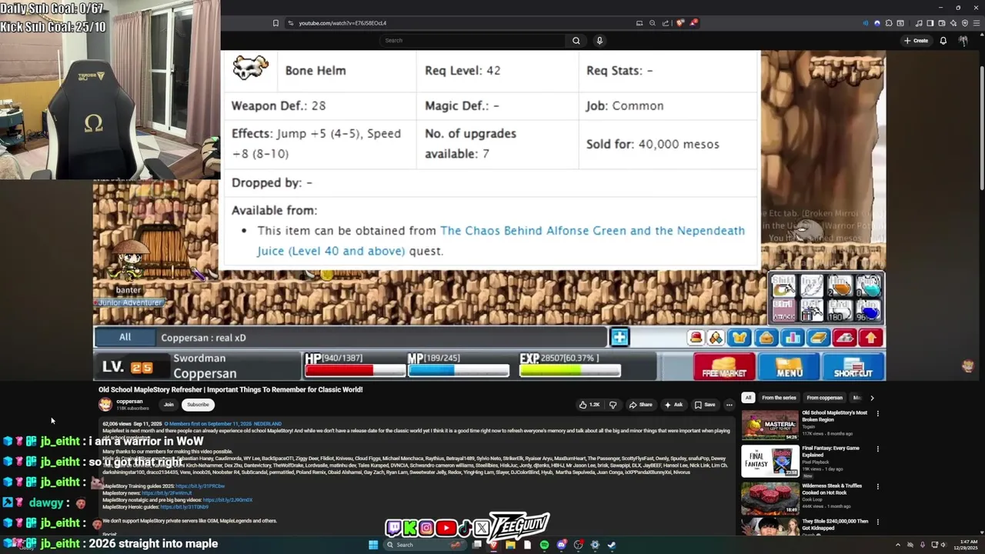
Task: Open options for Wilderness Steak video suggestion
Action: tap(877, 486)
